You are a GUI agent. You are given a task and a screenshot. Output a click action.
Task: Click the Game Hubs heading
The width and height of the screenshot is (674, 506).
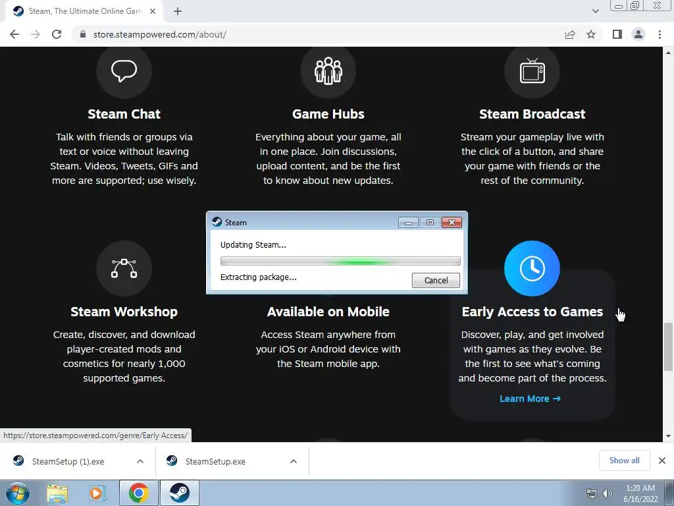coord(328,114)
